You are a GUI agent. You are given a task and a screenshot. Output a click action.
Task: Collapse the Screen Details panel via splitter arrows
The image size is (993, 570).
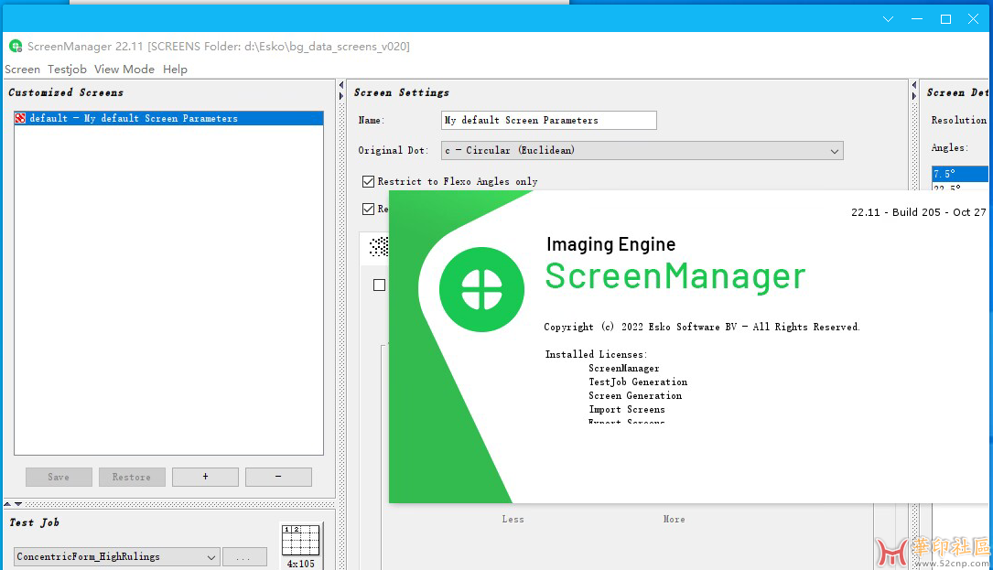point(914,91)
